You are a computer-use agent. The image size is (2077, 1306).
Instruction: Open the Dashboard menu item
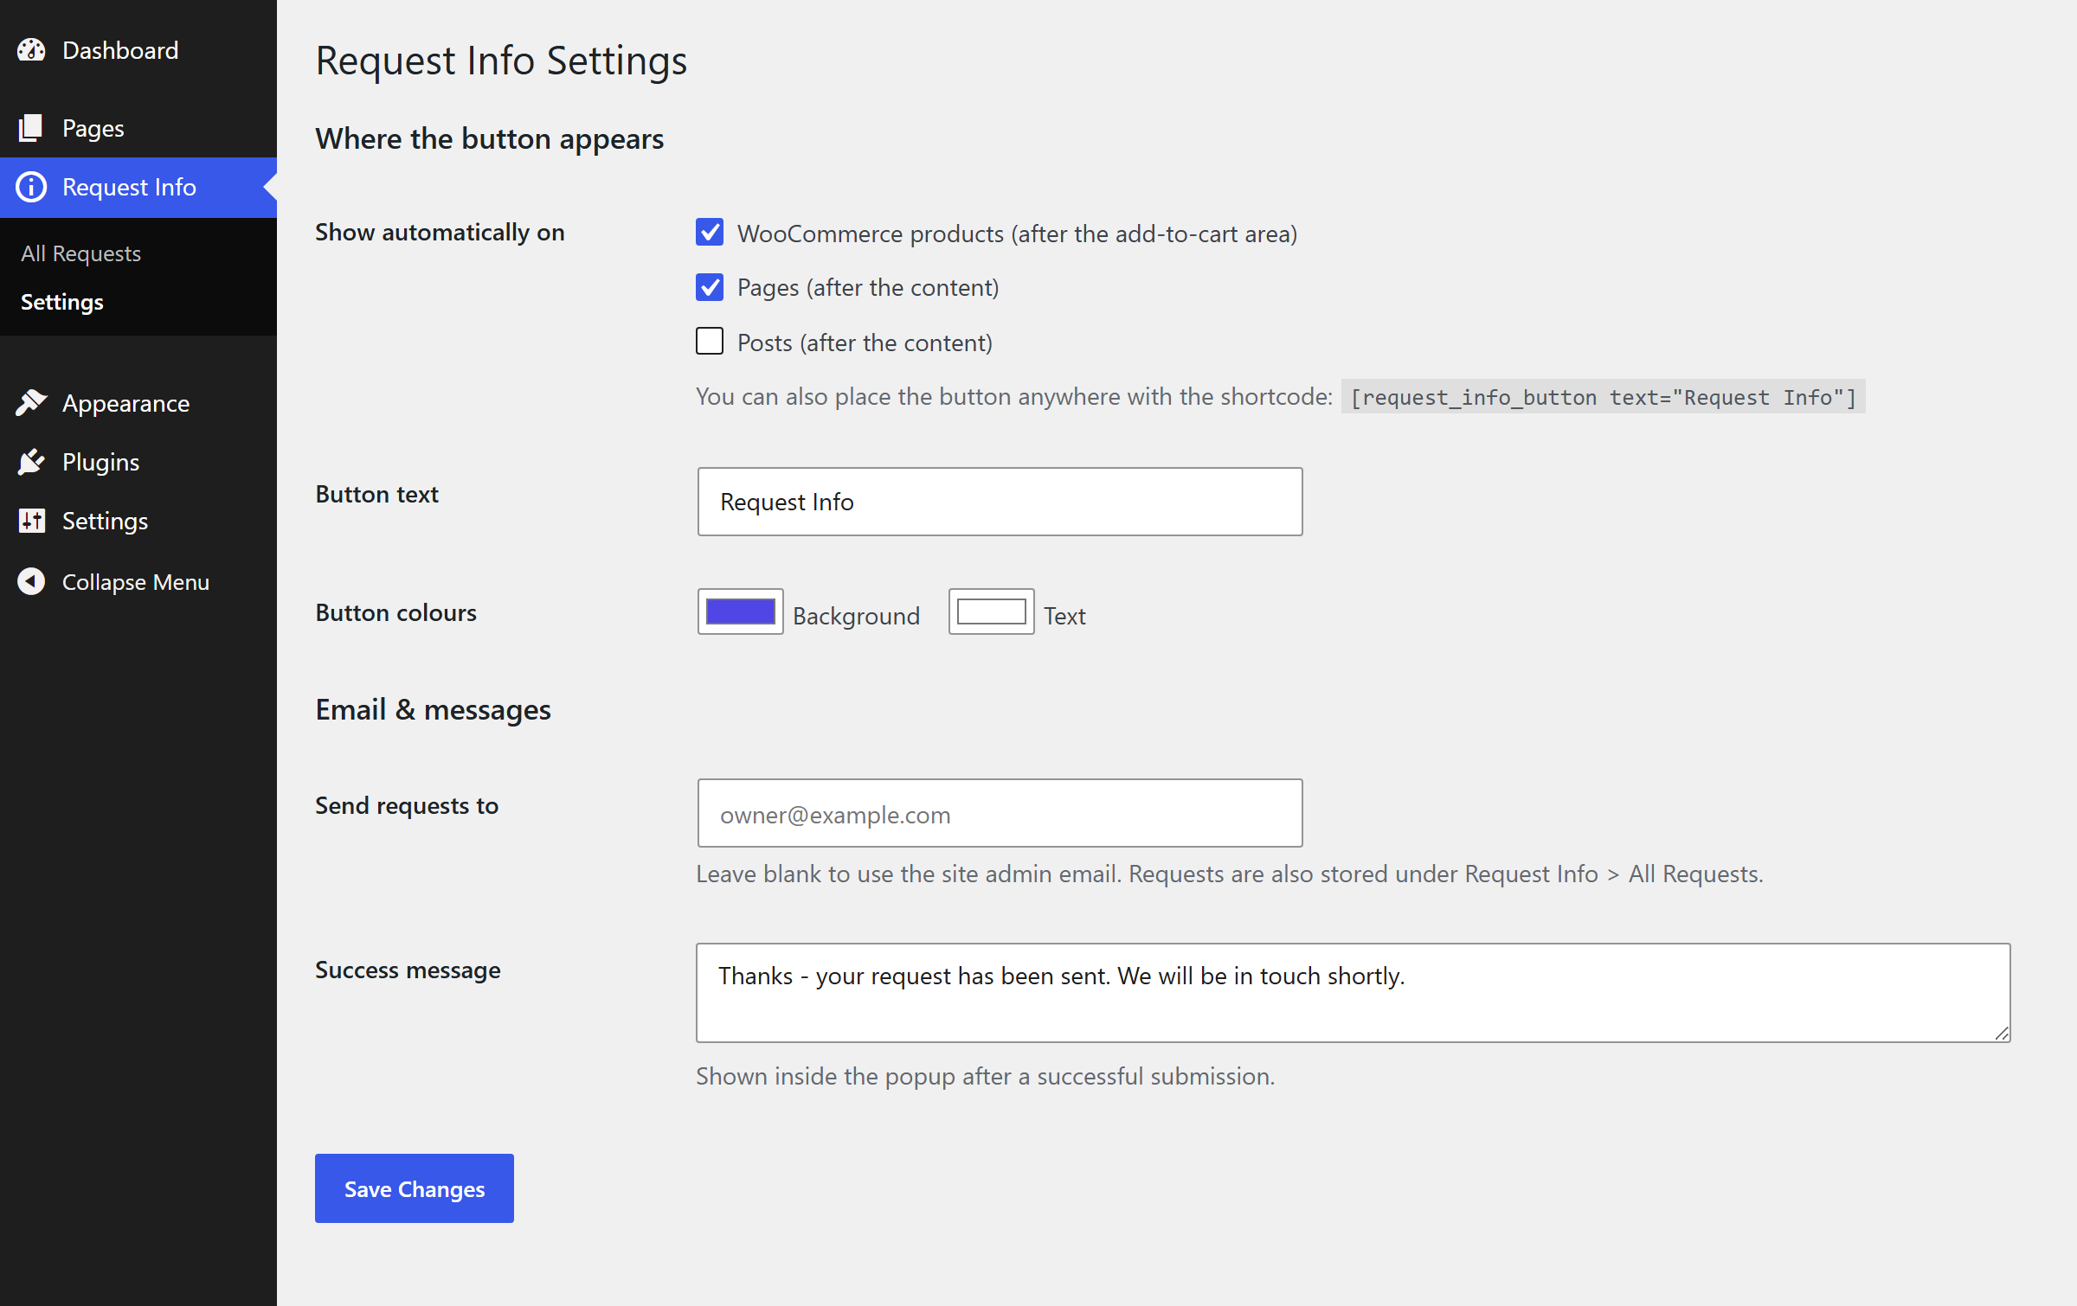click(x=138, y=50)
